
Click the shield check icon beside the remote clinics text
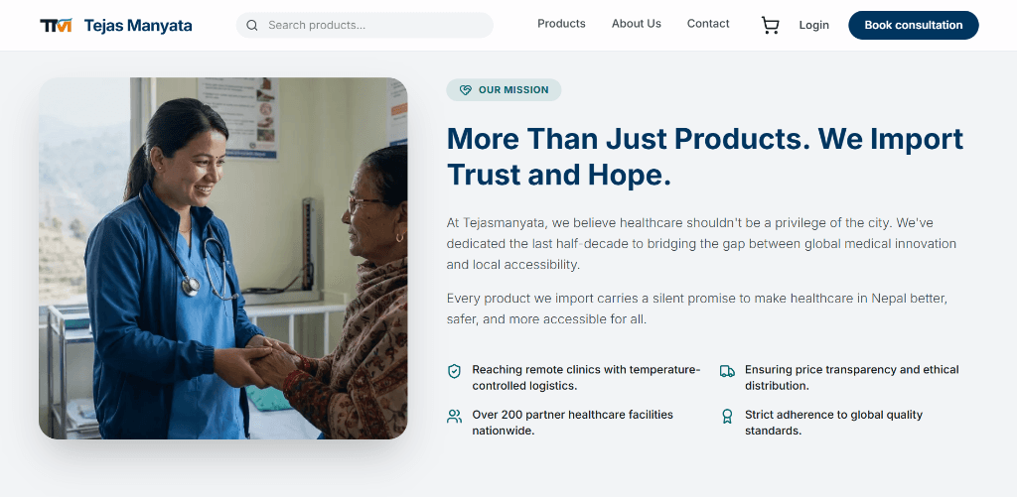point(454,371)
